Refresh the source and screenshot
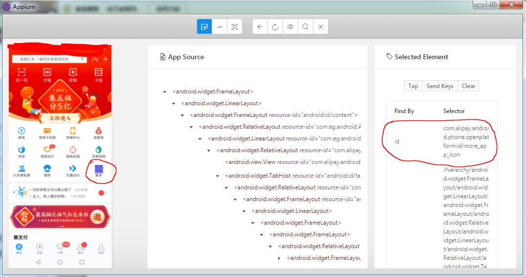 [x=275, y=26]
